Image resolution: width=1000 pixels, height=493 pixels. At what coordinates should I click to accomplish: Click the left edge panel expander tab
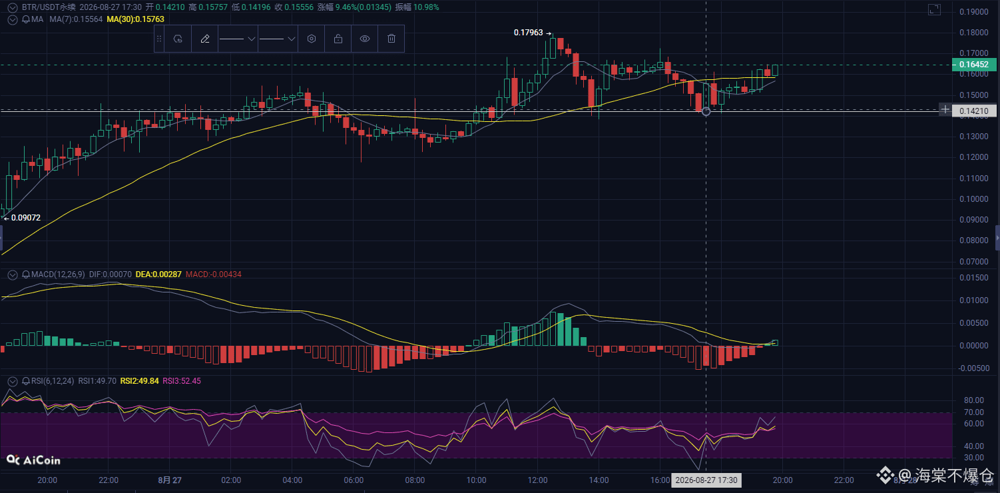1,238
